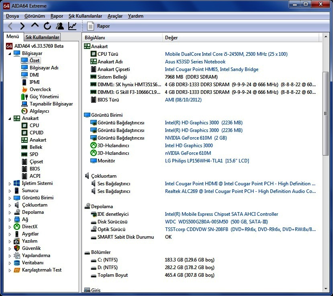333x296 pixels.
Task: Switch to the Menü sidebar tab
Action: pyautogui.click(x=13, y=36)
